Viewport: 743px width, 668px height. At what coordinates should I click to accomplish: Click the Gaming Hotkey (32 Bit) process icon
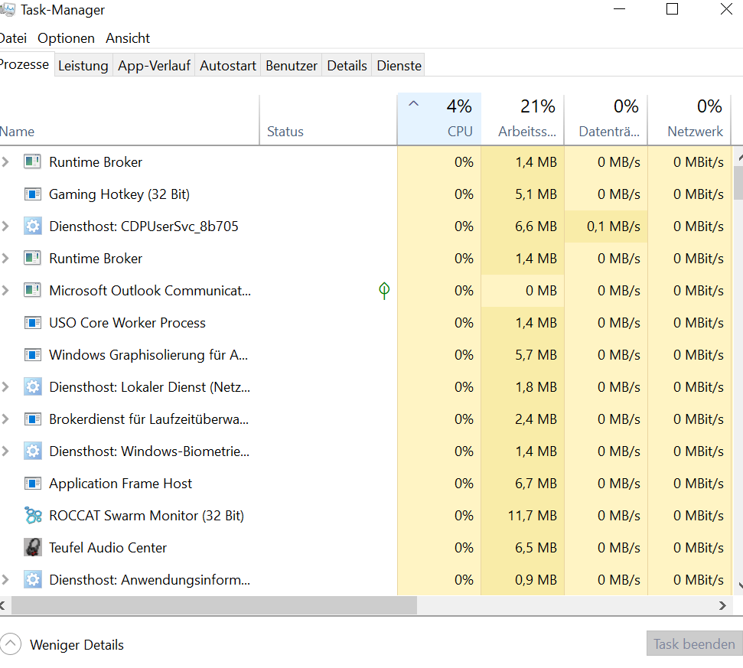coord(33,194)
